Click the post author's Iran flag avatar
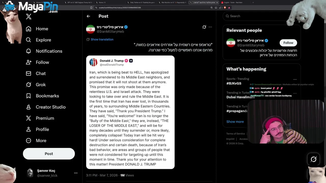 coord(90,29)
